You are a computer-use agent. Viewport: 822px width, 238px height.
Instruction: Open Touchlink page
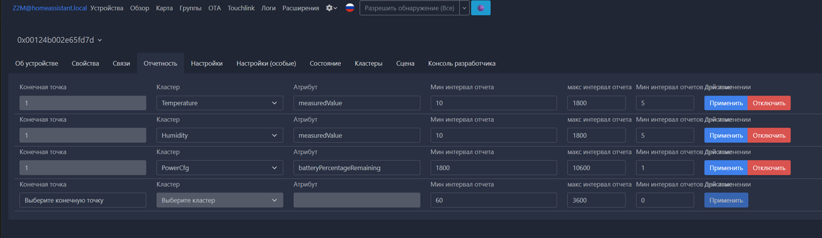pyautogui.click(x=241, y=8)
